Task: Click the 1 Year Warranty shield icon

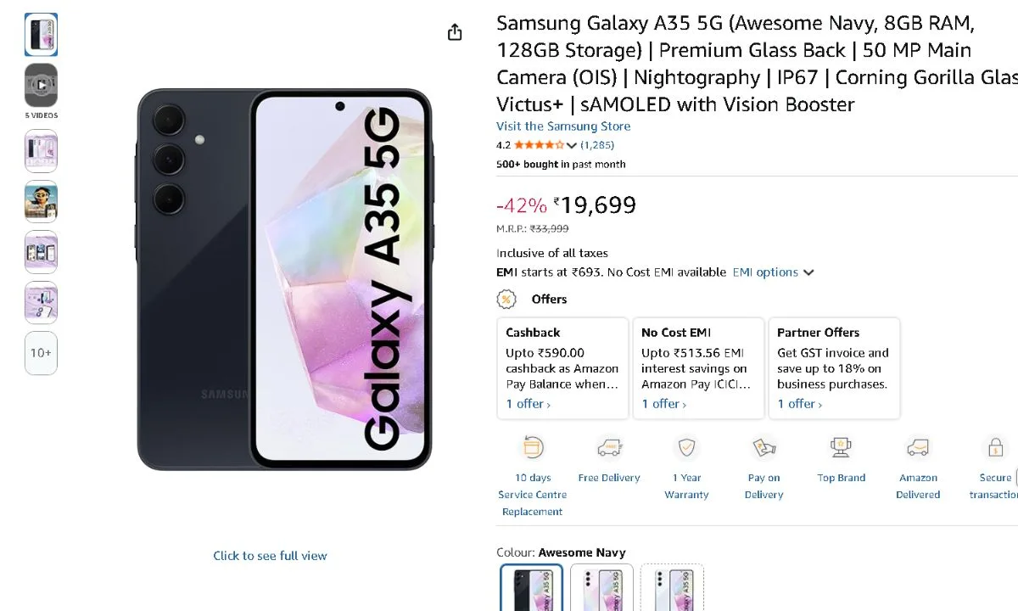Action: (685, 447)
